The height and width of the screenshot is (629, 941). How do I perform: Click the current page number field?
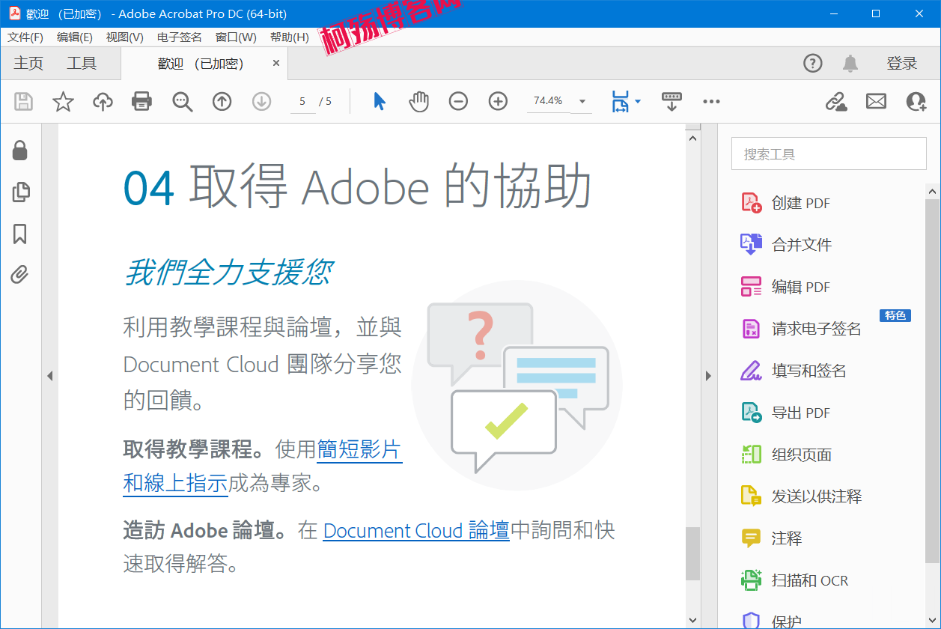click(x=302, y=101)
